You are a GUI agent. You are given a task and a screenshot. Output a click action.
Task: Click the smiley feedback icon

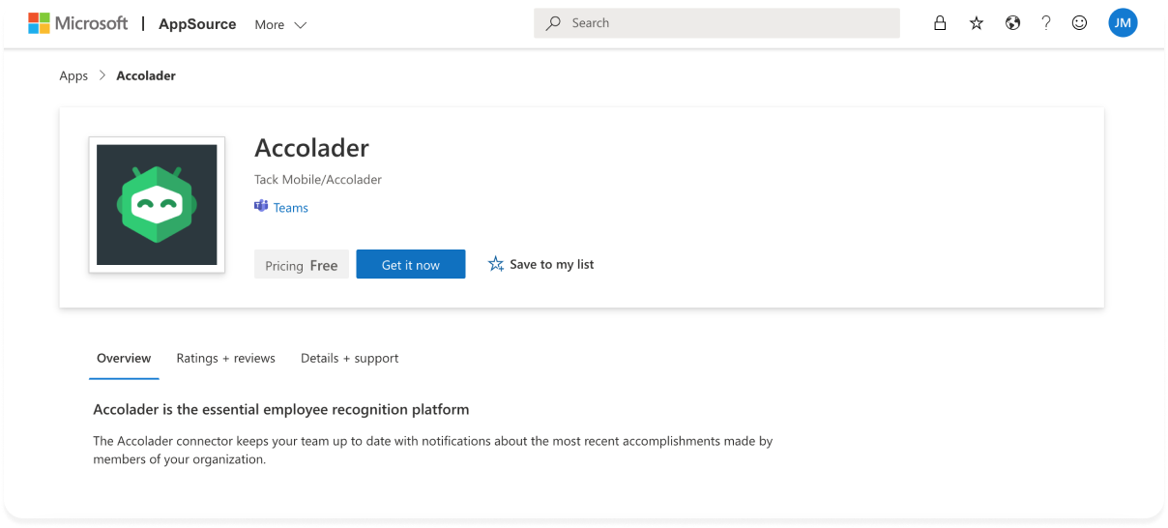click(x=1079, y=23)
